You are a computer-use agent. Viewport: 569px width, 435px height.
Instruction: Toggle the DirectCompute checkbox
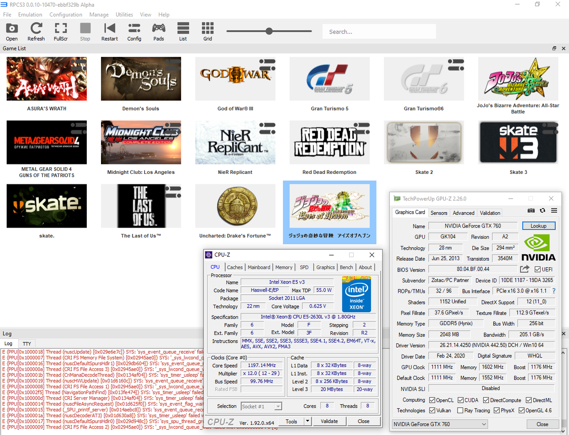click(x=485, y=400)
